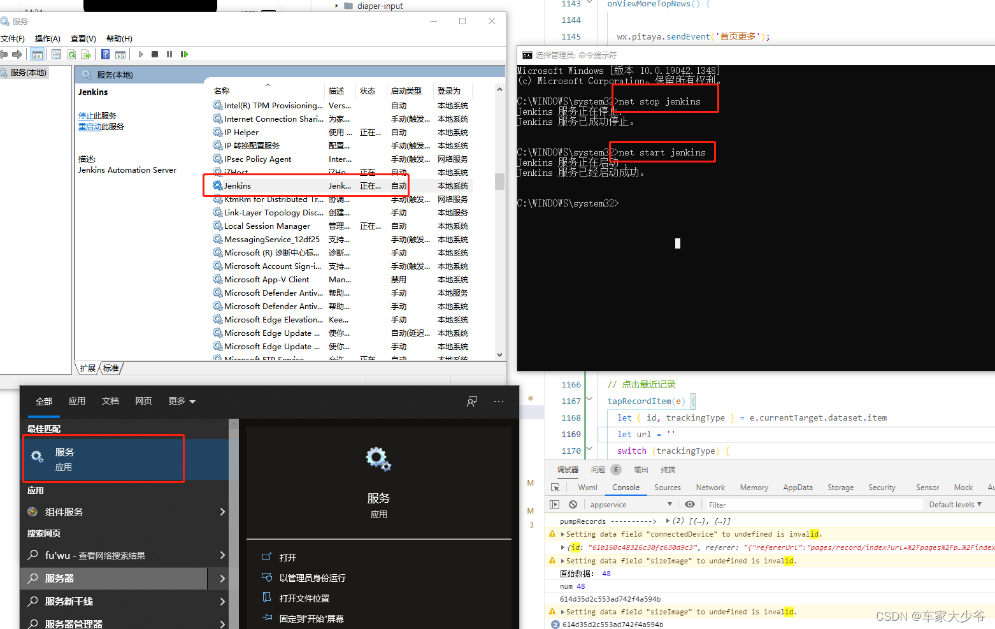Click the 停止 link for Jenkins service

tap(86, 116)
